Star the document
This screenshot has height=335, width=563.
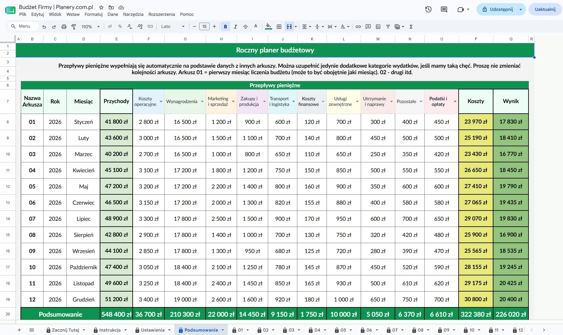click(x=101, y=7)
